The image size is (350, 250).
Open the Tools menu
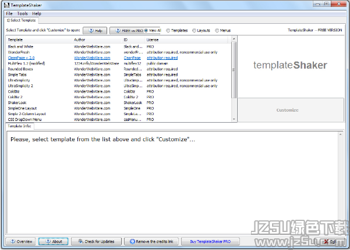[x=22, y=13]
